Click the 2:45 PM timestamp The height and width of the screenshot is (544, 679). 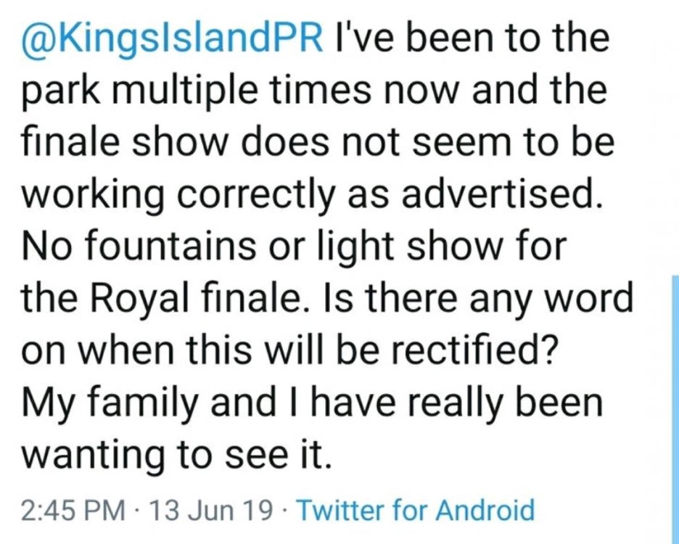click(x=73, y=511)
